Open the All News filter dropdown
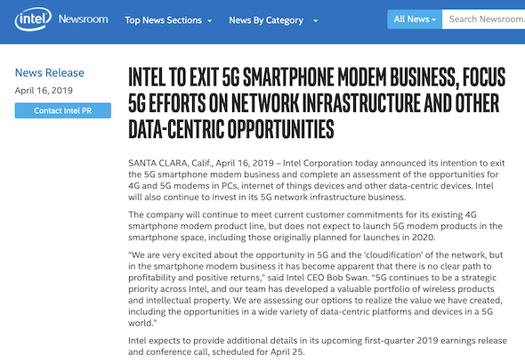 pyautogui.click(x=415, y=20)
